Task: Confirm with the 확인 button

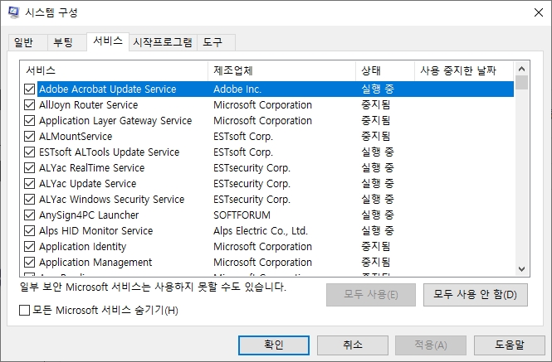Action: [274, 345]
